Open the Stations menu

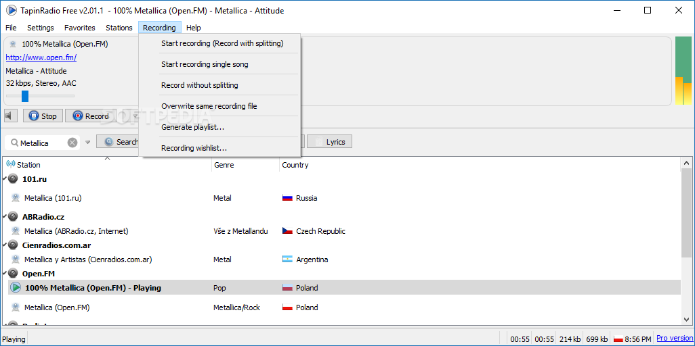point(119,28)
